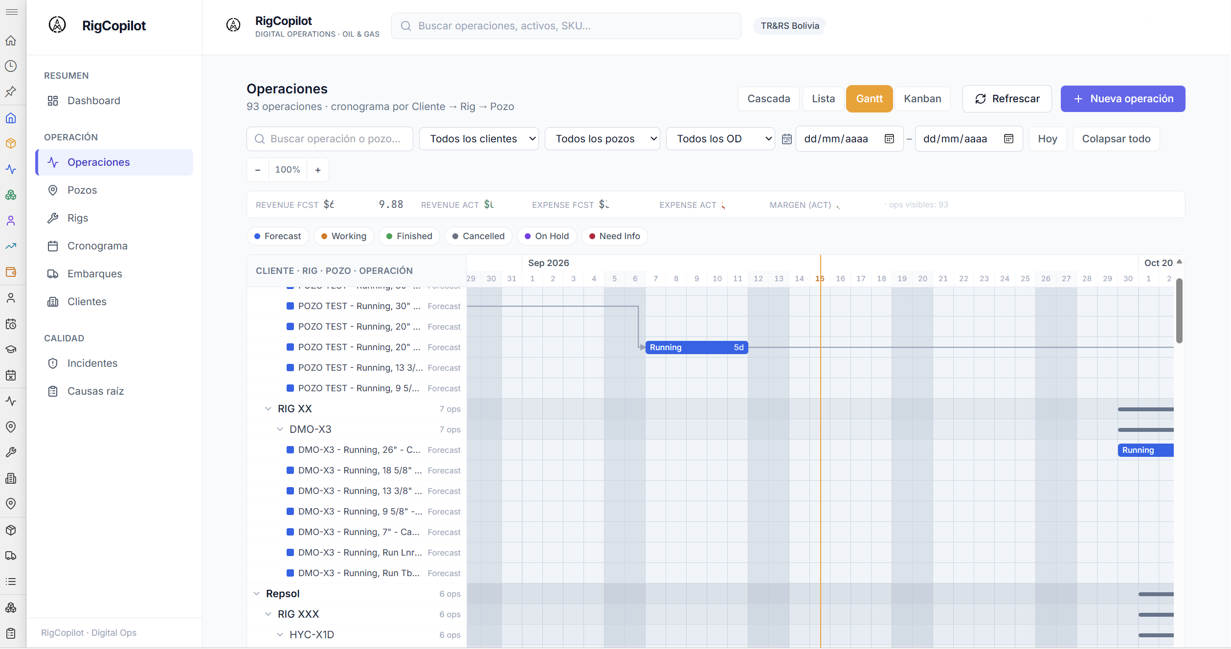The height and width of the screenshot is (649, 1231).
Task: Click the RigCopilot logo in the sidebar
Action: pyautogui.click(x=57, y=25)
